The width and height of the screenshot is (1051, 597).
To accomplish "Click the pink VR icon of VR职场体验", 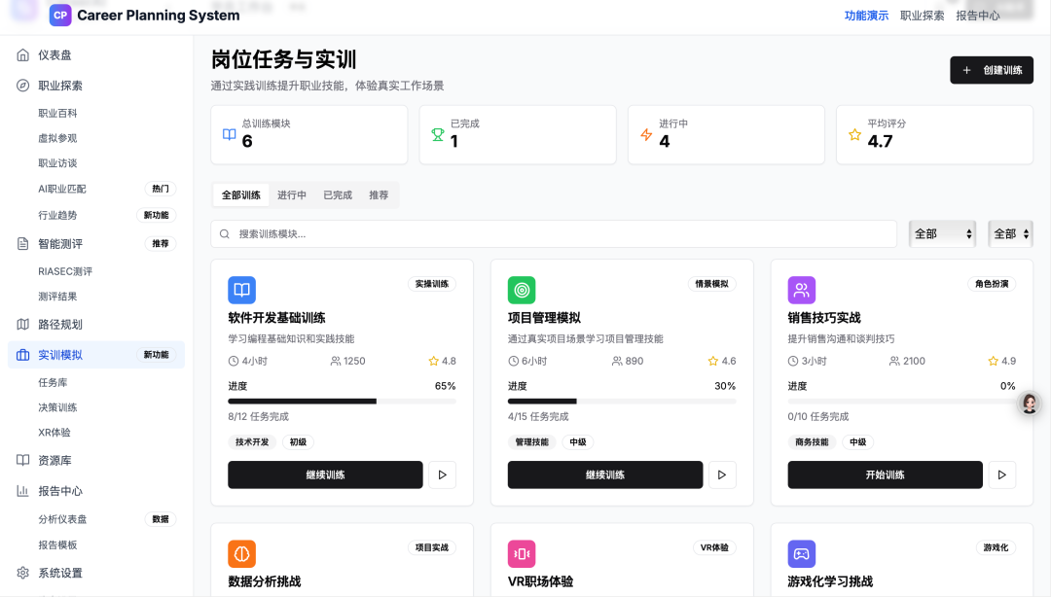I will 522,554.
